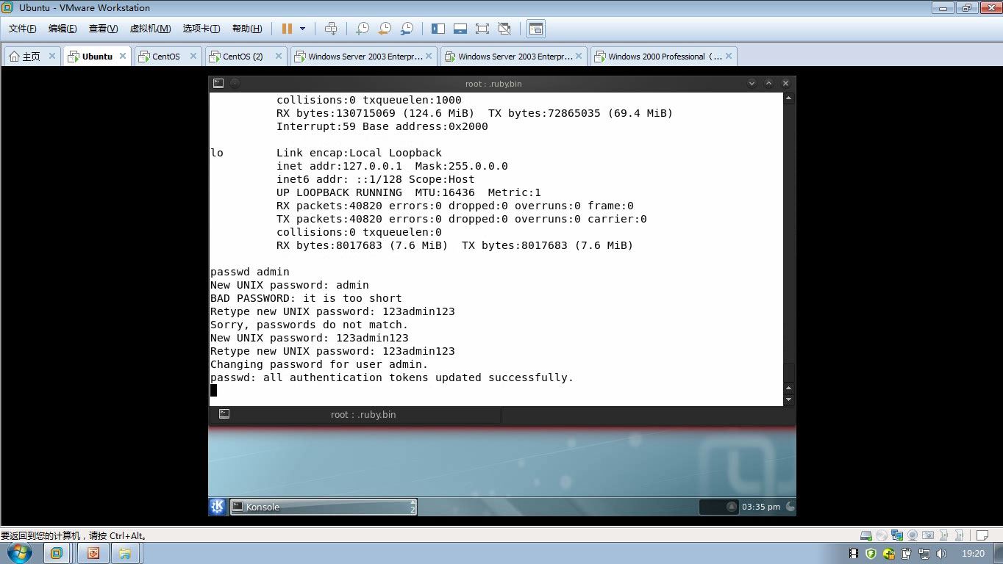Click the first USB device status icon
Viewport: 1003px width, 564px height.
[x=943, y=535]
